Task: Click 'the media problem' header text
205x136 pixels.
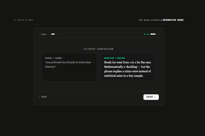Action: tap(149, 20)
